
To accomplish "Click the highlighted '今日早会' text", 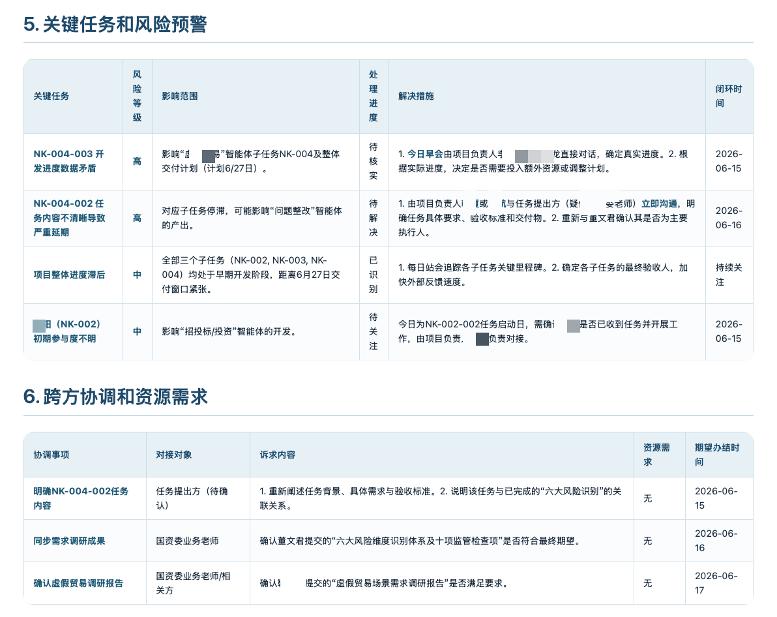I will coord(425,154).
